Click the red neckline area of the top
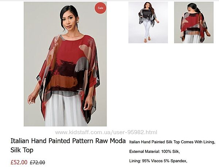The width and height of the screenshot is (219, 167). pyautogui.click(x=73, y=38)
